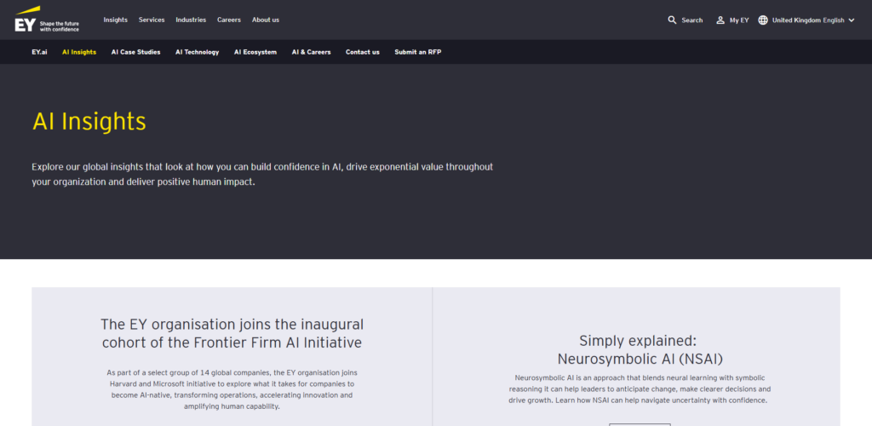Click the AI Insights page heading
Screen dimensions: 872x426
89,121
